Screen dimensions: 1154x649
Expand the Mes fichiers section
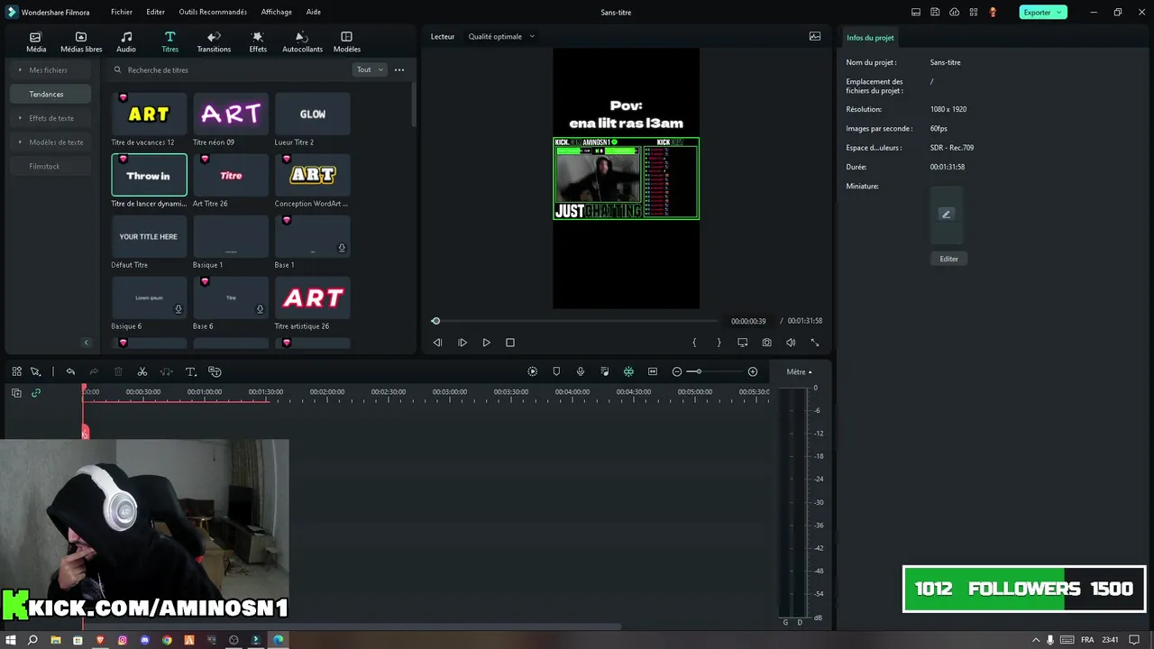pyautogui.click(x=50, y=69)
